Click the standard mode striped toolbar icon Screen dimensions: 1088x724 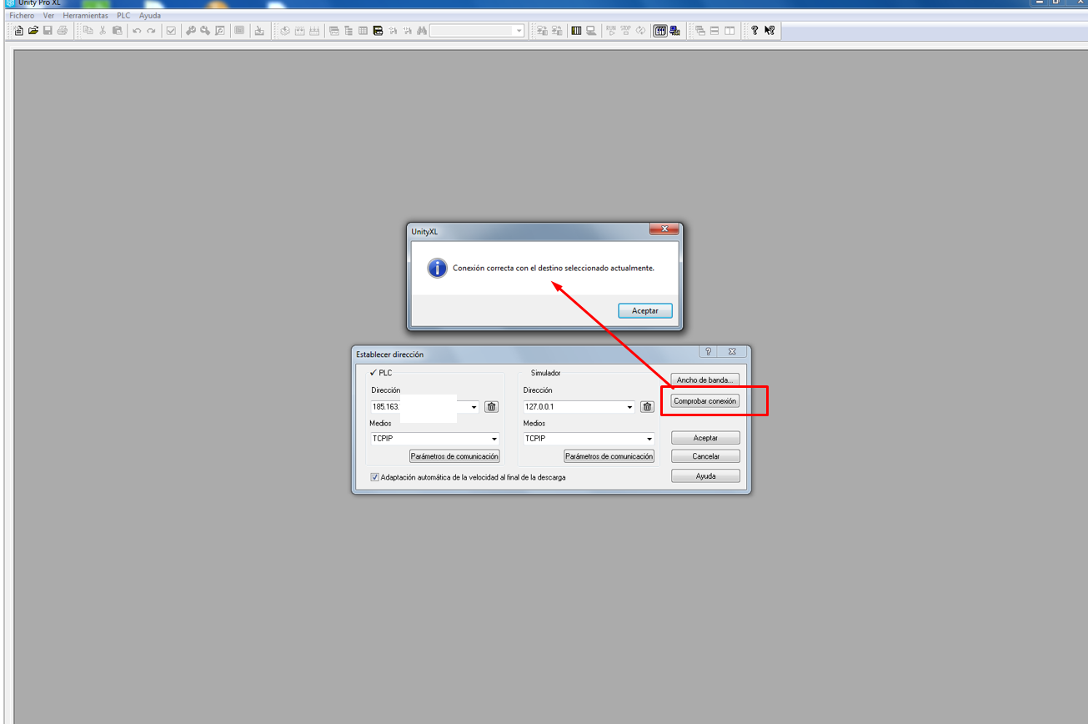(x=576, y=31)
